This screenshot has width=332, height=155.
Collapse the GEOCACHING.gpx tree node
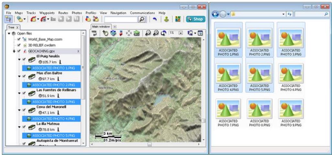point(14,51)
